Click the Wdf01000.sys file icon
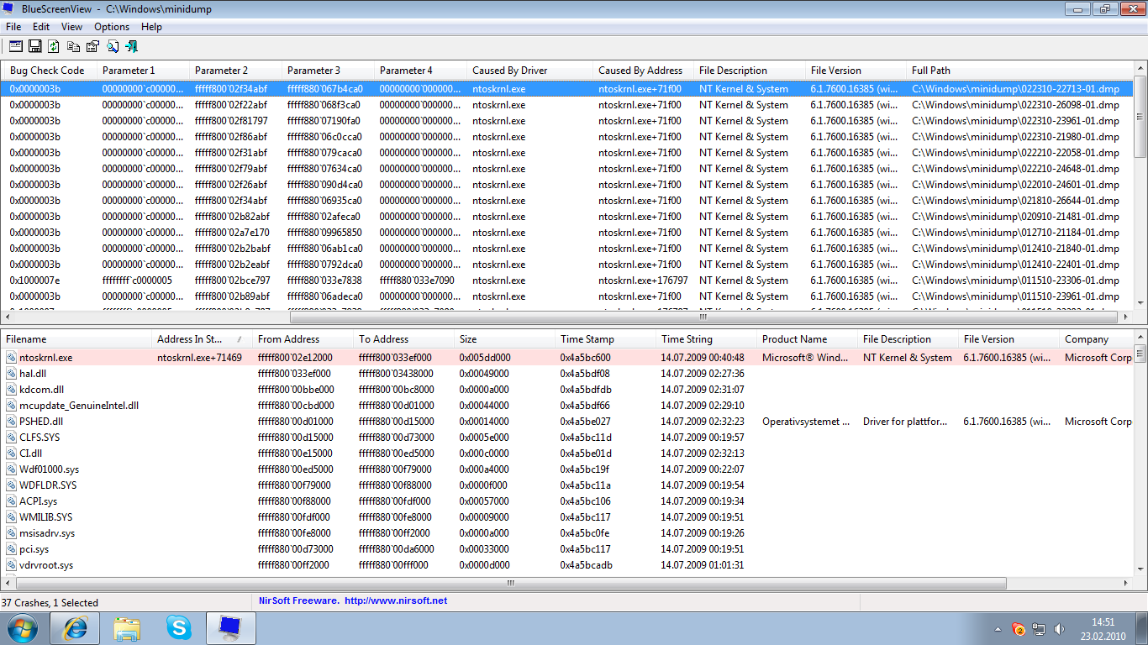The height and width of the screenshot is (645, 1148). [x=12, y=469]
